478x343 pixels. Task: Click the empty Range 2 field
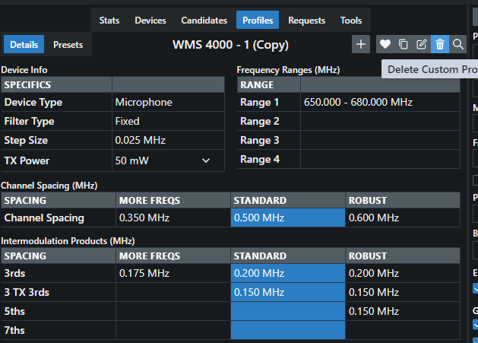(x=380, y=121)
